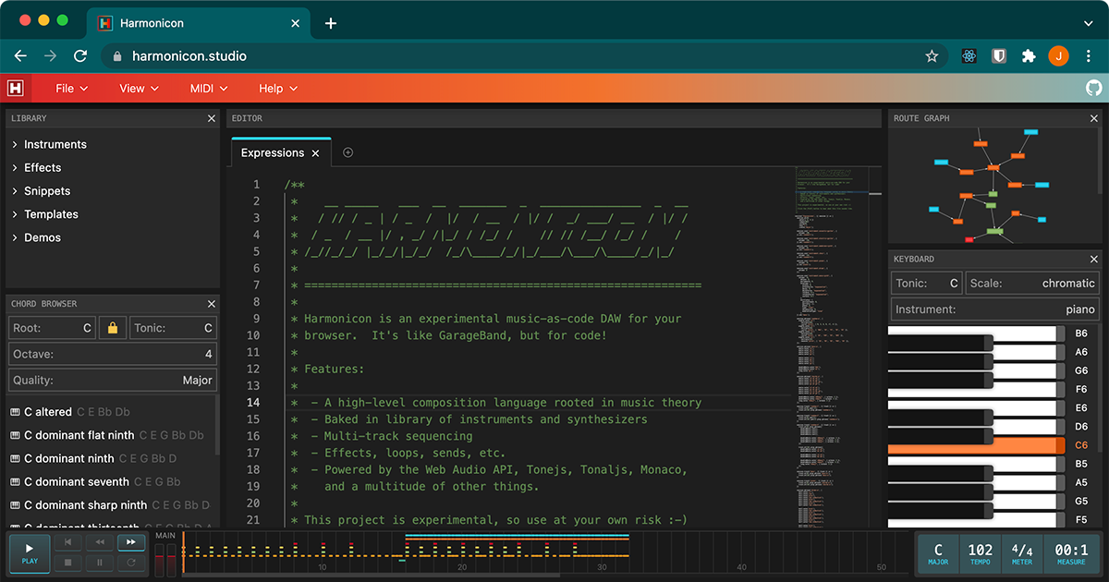Close the Chord Browser panel
This screenshot has height=582, width=1109.
(x=212, y=304)
